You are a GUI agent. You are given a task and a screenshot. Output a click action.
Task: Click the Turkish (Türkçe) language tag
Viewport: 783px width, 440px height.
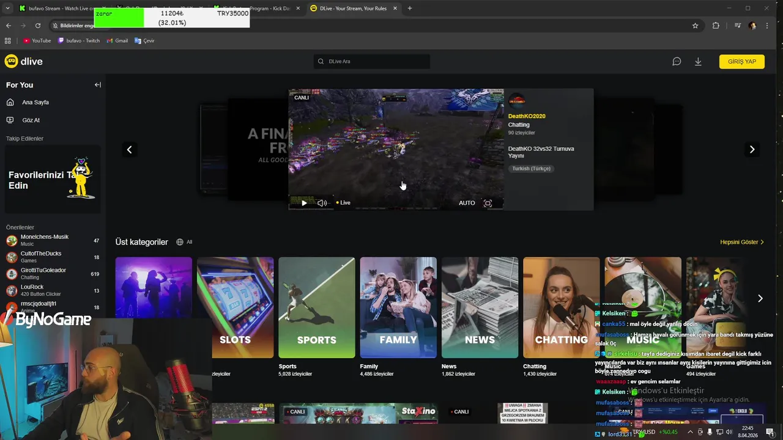(531, 169)
